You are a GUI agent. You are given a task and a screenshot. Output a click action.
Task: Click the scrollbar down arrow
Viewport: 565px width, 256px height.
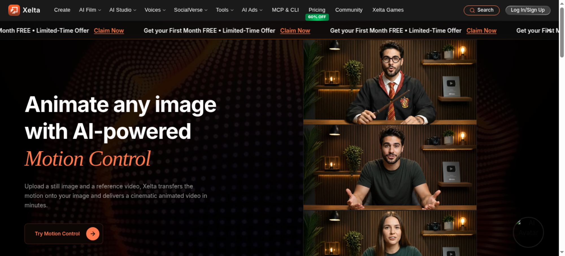562,252
